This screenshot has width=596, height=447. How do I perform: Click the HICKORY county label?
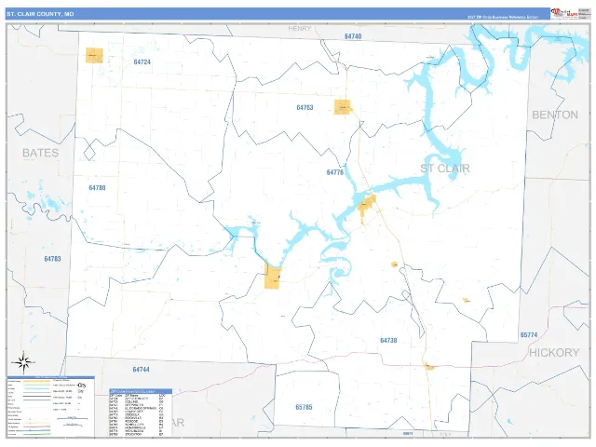(554, 353)
